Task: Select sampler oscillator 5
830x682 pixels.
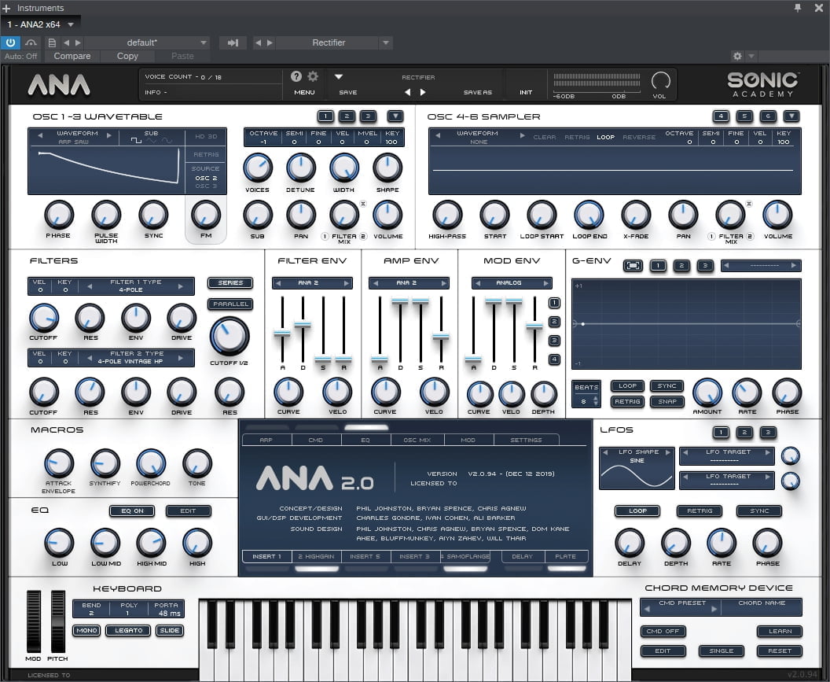Action: point(744,116)
